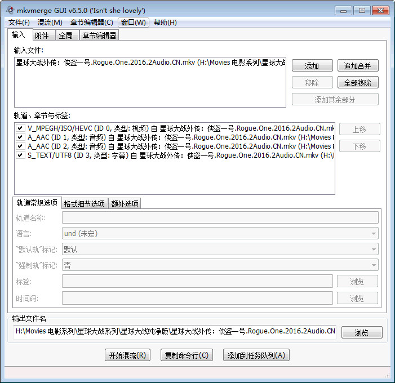Uncheck the A_AAC ID 1 audio track
The width and height of the screenshot is (395, 383).
[x=20, y=137]
